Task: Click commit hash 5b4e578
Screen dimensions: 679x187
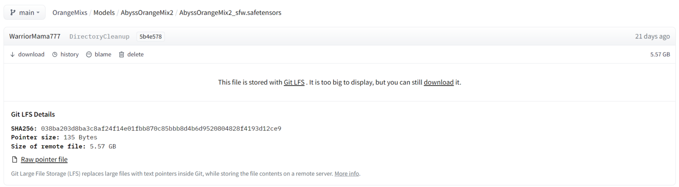Action: (151, 37)
